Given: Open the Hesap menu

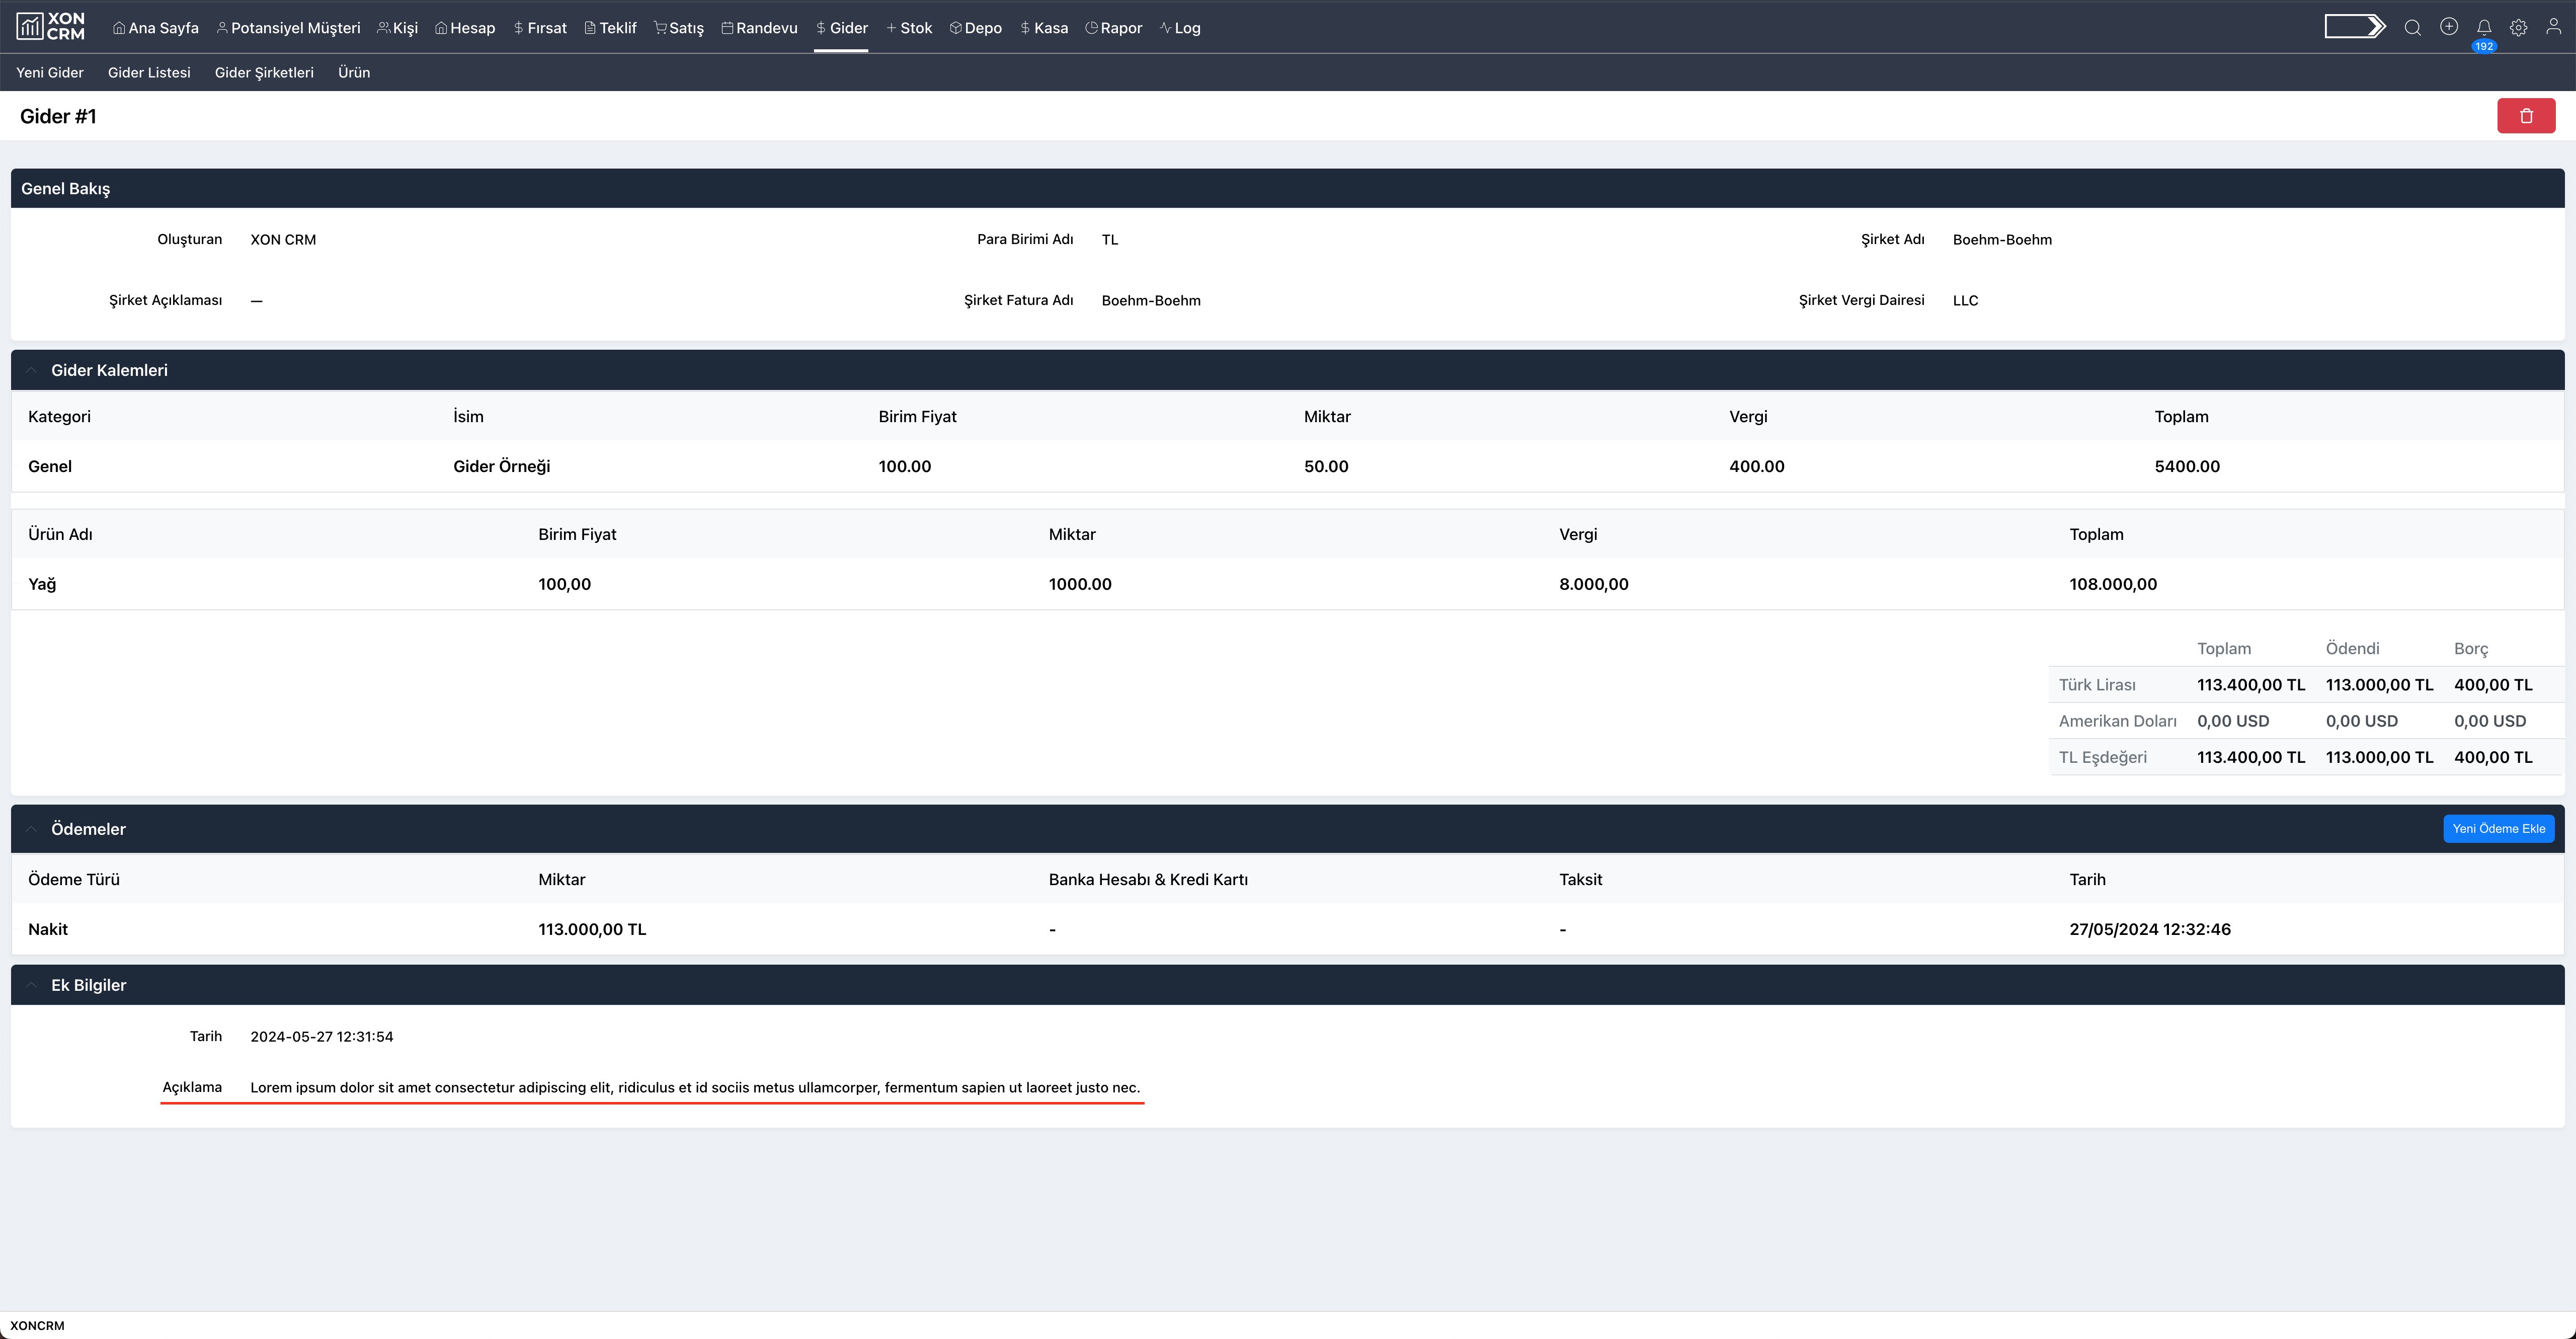Looking at the screenshot, I should tap(465, 28).
